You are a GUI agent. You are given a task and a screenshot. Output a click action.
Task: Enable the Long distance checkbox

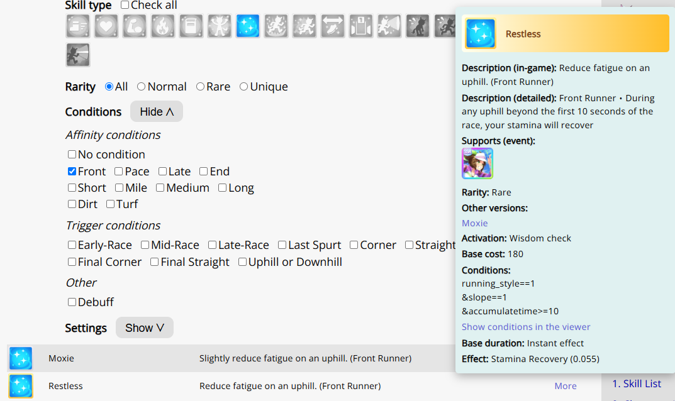pyautogui.click(x=222, y=187)
